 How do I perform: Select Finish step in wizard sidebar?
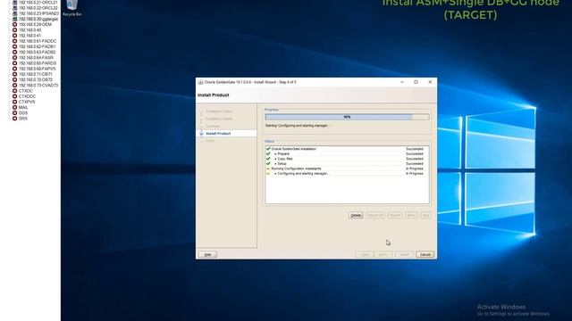pyautogui.click(x=211, y=141)
